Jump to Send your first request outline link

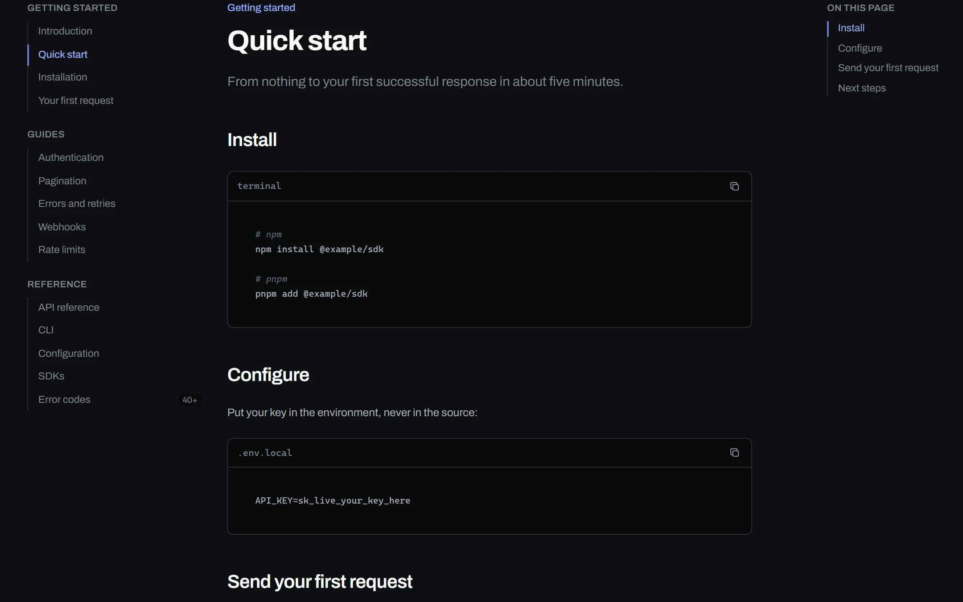(888, 68)
